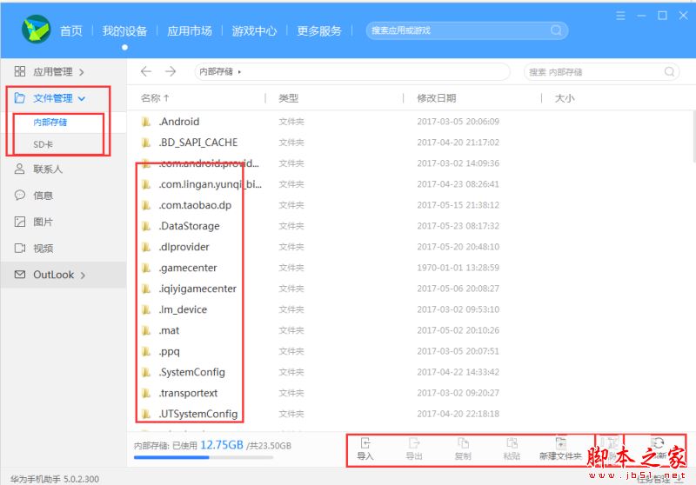Go to 游戏中心 tab
The width and height of the screenshot is (696, 485).
(x=254, y=30)
